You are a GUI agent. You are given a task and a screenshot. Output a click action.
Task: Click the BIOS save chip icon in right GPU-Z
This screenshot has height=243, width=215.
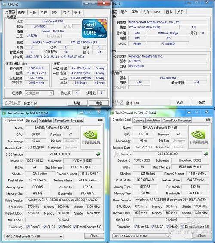point(206,154)
